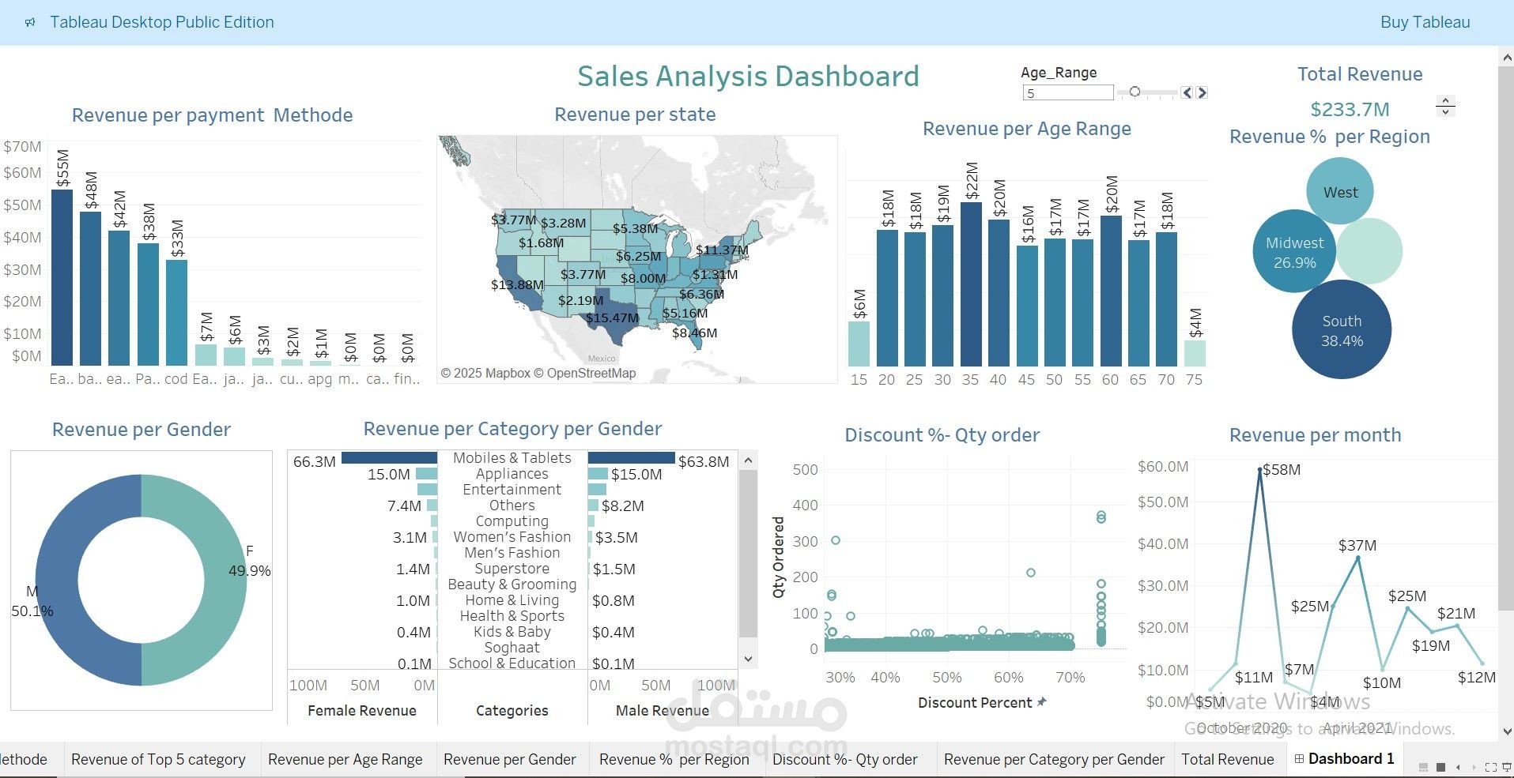Image resolution: width=1514 pixels, height=778 pixels.
Task: Click the Appliances category label
Action: [x=512, y=474]
